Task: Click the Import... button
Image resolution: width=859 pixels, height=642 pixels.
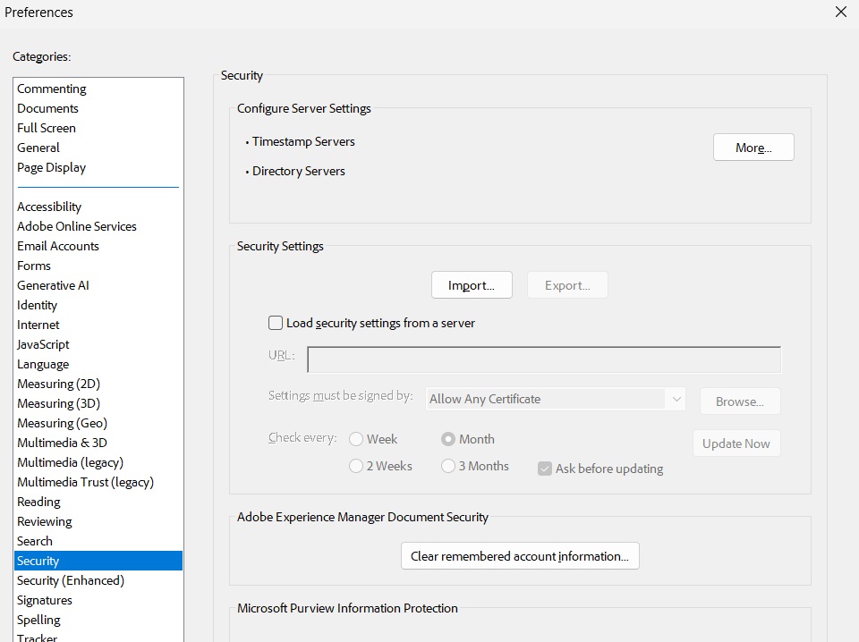Action: [472, 285]
